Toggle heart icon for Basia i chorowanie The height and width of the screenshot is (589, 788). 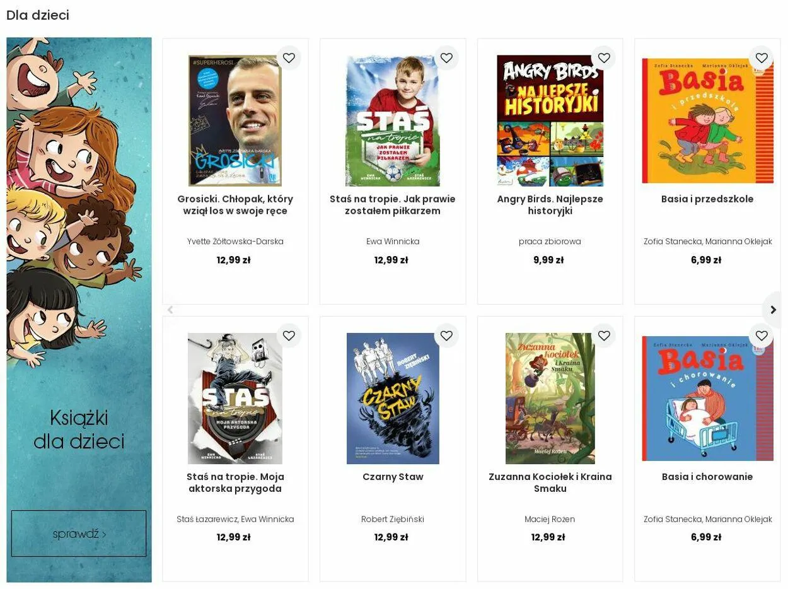point(762,335)
